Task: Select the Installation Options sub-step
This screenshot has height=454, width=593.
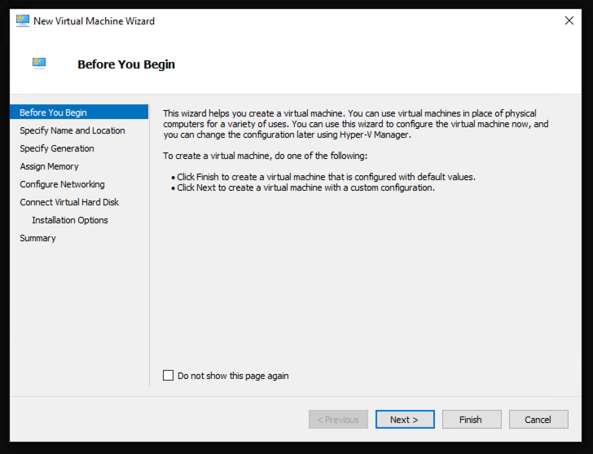Action: coord(70,220)
